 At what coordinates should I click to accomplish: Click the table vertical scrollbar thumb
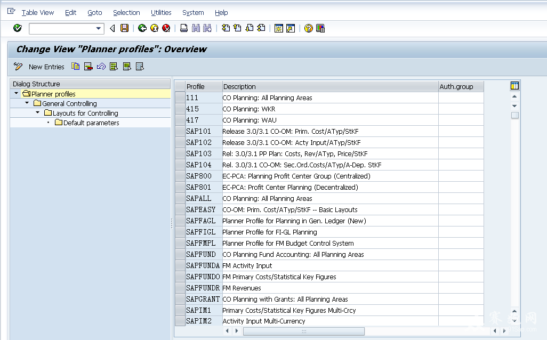[x=514, y=115]
